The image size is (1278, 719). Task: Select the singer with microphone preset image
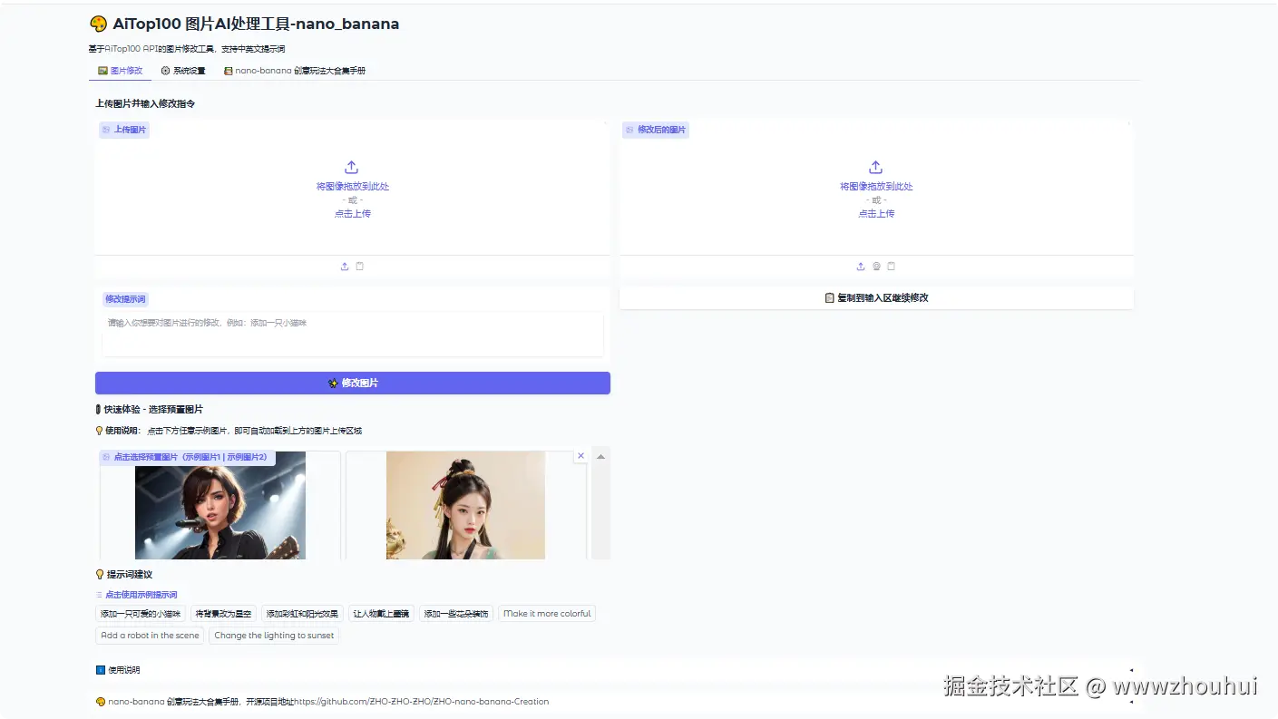220,505
